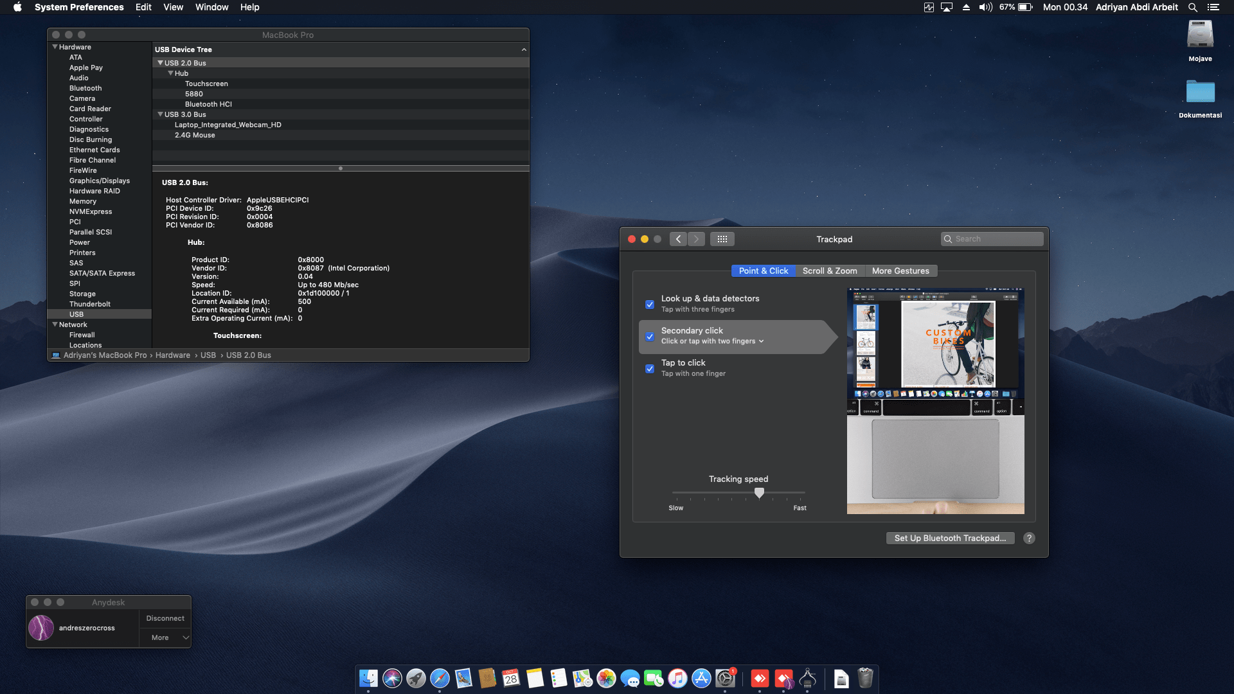Viewport: 1234px width, 694px height.
Task: Switch to the Scroll & Zoom tab
Action: pos(829,271)
